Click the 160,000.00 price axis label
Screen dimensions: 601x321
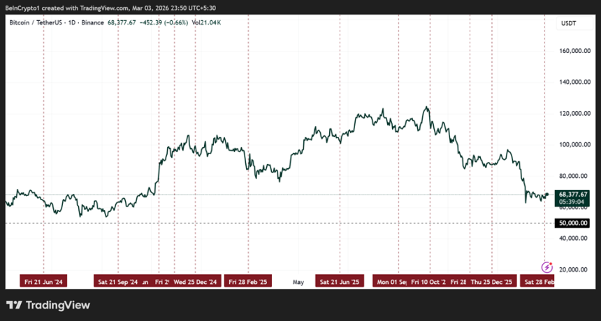576,51
